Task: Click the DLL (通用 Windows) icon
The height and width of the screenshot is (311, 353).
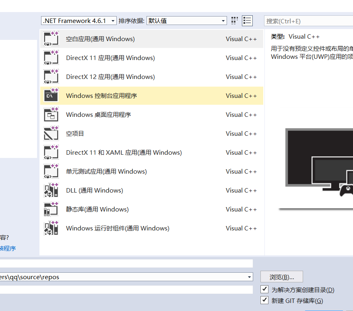Action: (51, 190)
